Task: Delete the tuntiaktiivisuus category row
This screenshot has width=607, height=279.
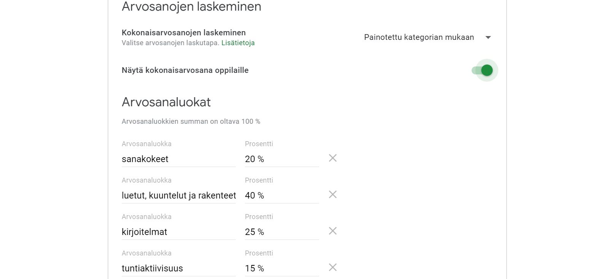Action: pyautogui.click(x=333, y=267)
